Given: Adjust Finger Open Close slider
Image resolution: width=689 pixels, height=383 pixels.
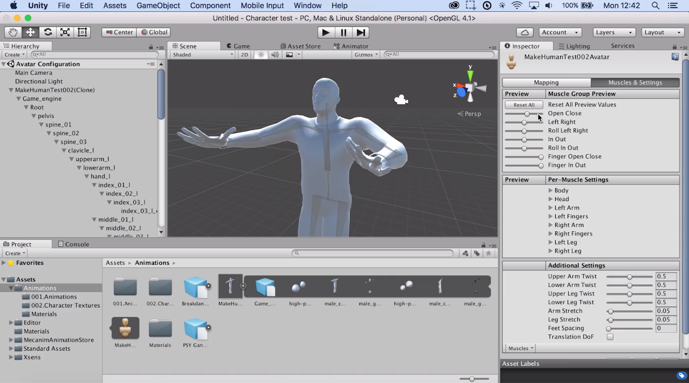Looking at the screenshot, I should pyautogui.click(x=524, y=157).
